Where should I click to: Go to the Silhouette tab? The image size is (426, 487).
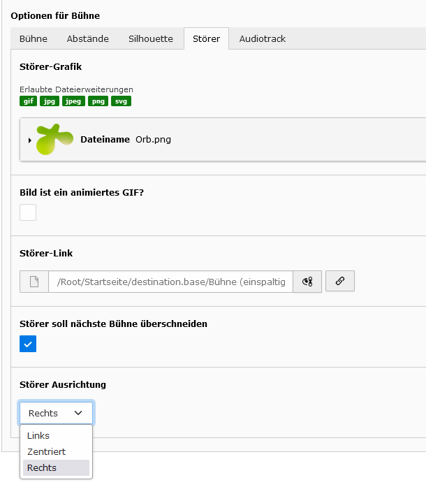pyautogui.click(x=151, y=39)
